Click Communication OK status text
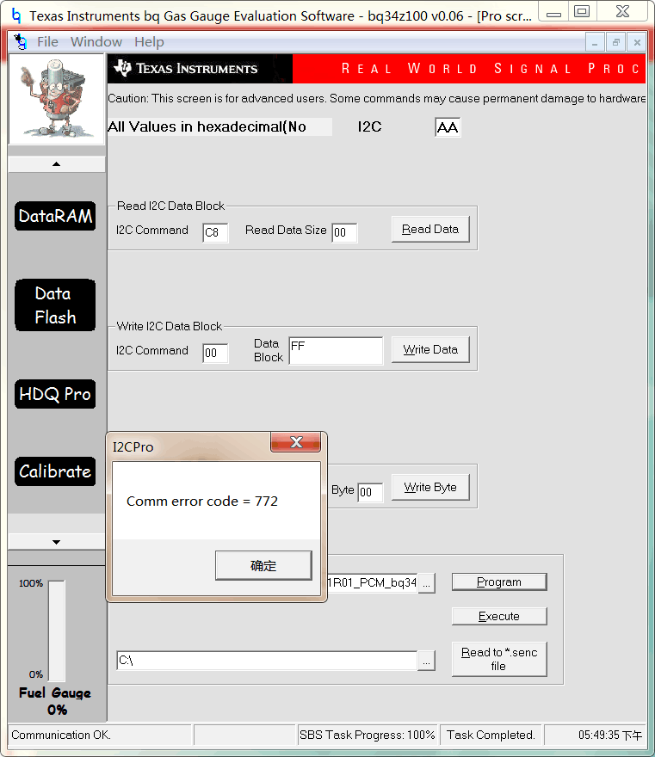Viewport: 655px width, 757px height. [x=61, y=735]
